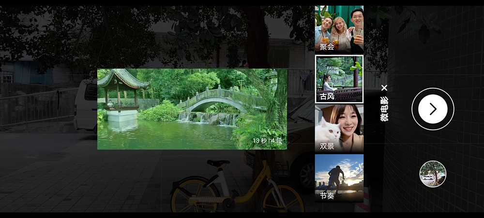Screen dimensions: 484x218
Task: Select the 古风 ancient style template
Action: 339,79
